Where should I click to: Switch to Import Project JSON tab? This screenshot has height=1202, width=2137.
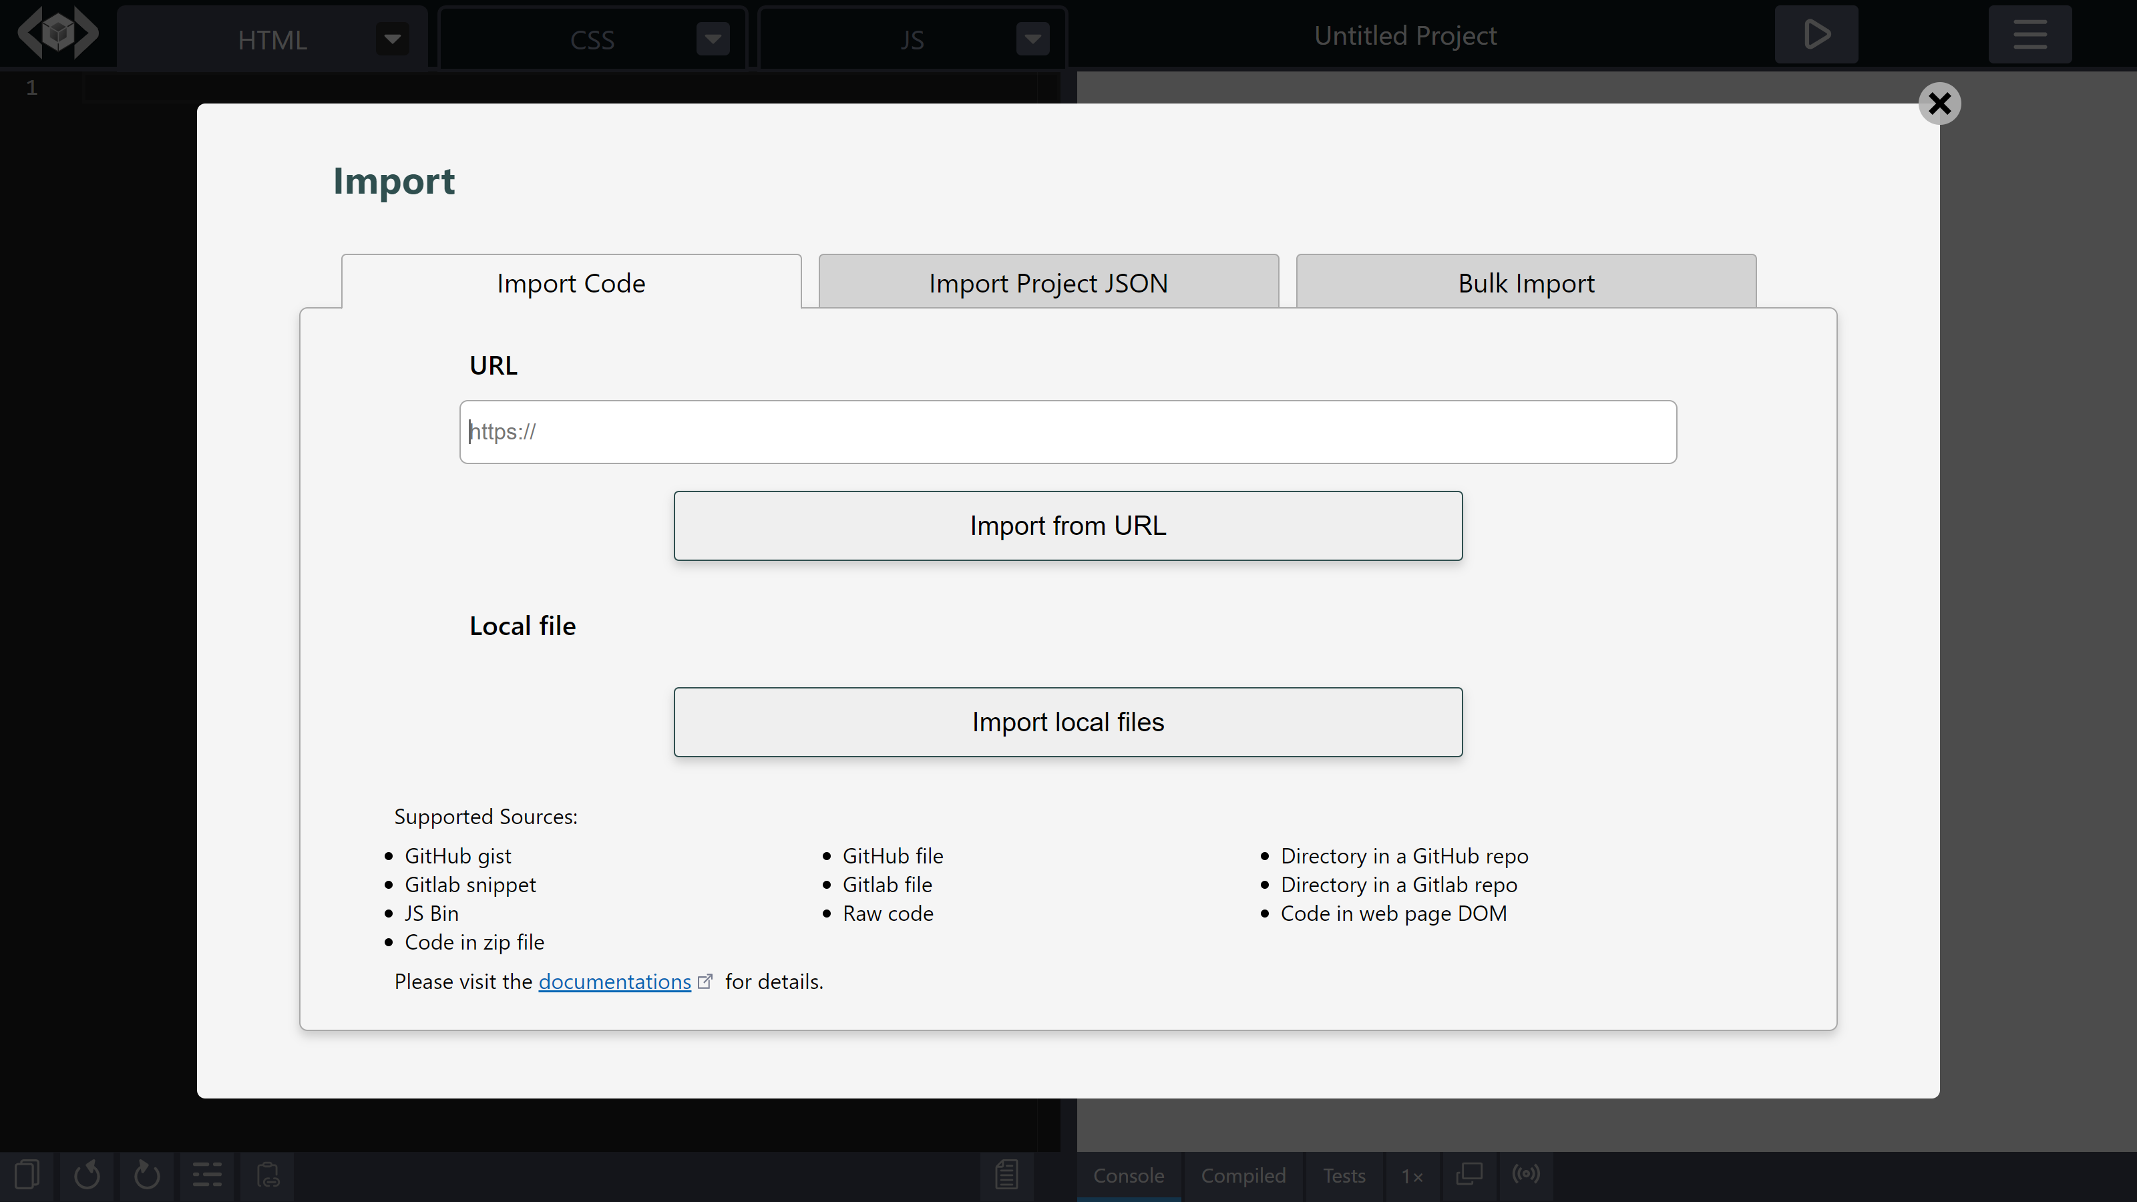pyautogui.click(x=1048, y=283)
